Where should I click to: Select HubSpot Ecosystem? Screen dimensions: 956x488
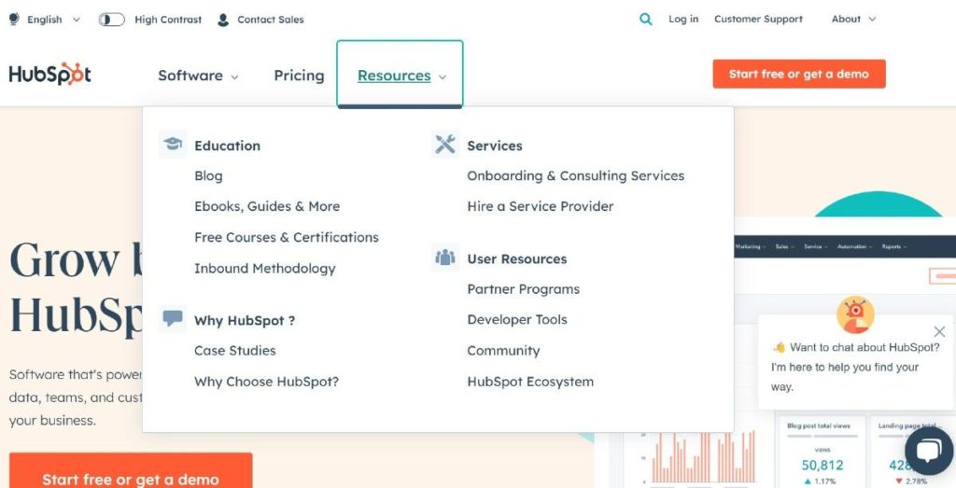pyautogui.click(x=530, y=382)
